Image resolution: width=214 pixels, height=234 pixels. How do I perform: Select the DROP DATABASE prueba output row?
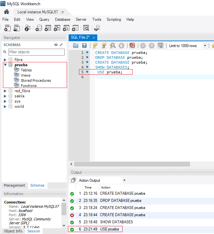tap(141, 201)
